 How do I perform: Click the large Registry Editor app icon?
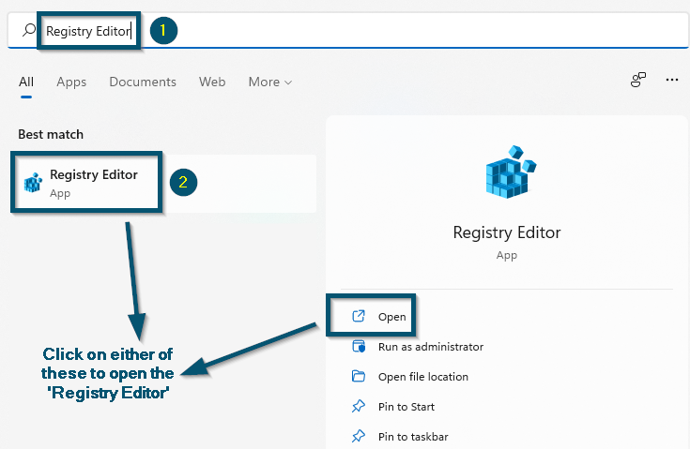pyautogui.click(x=511, y=172)
